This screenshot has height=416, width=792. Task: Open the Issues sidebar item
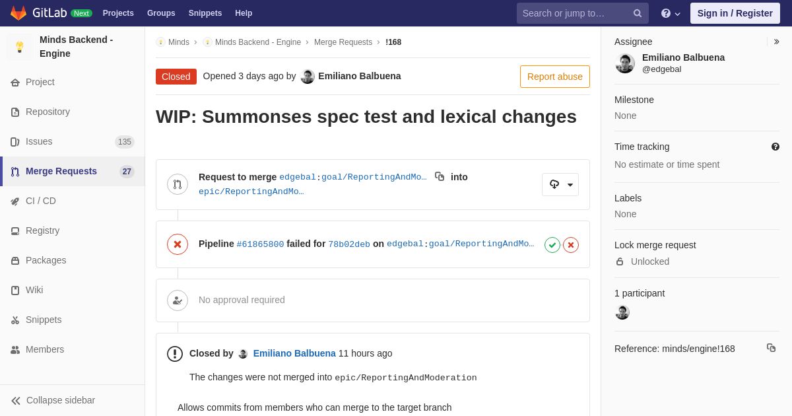(x=39, y=141)
